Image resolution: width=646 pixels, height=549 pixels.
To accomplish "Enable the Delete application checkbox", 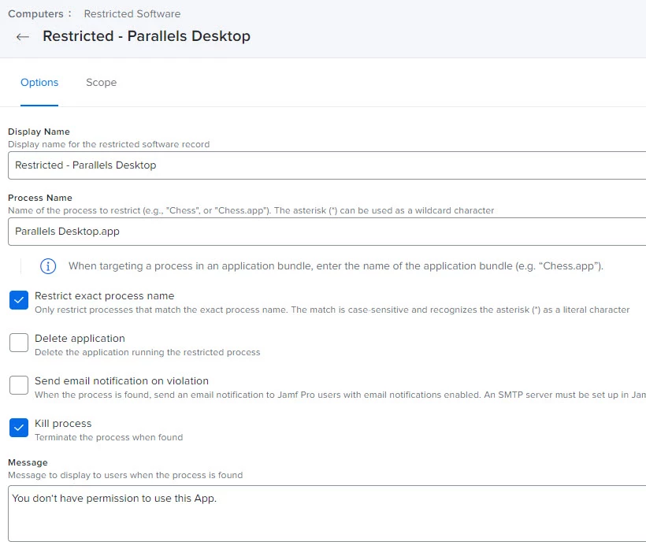I will coord(19,343).
